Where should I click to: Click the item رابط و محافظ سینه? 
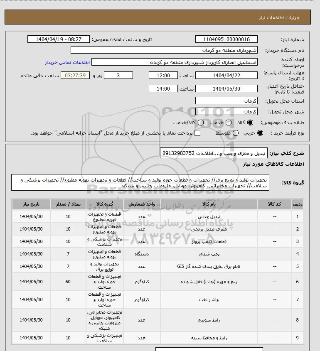click(x=209, y=338)
